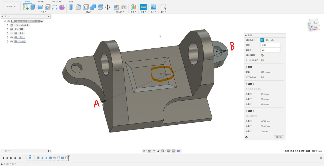Image resolution: width=324 pixels, height=166 pixels.
Task: Expand スケッチ tree node
Action: tap(8, 41)
